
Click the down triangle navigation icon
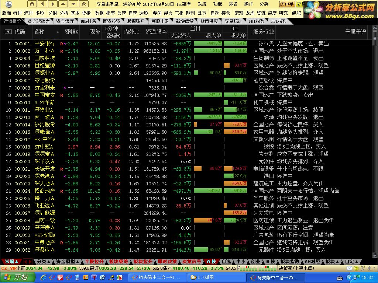coord(73,4)
